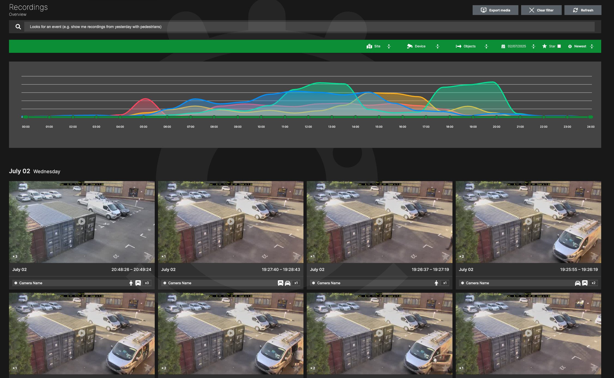Viewport: 614px width, 378px height.
Task: Open the move handle beside Site filter
Action: coord(389,46)
